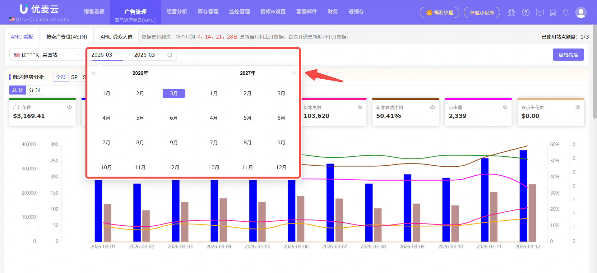This screenshot has width=597, height=273.
Task: Open the shopping cart icon
Action: (553, 12)
